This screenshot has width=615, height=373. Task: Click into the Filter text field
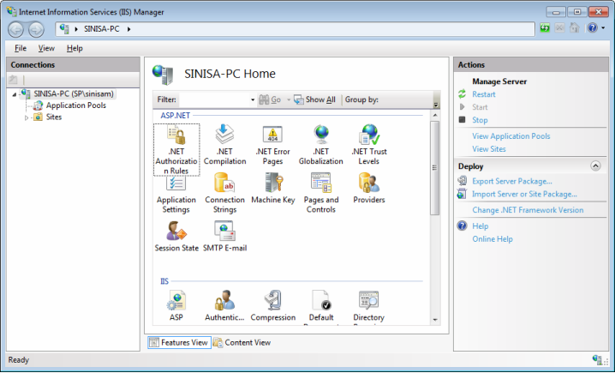pos(214,99)
